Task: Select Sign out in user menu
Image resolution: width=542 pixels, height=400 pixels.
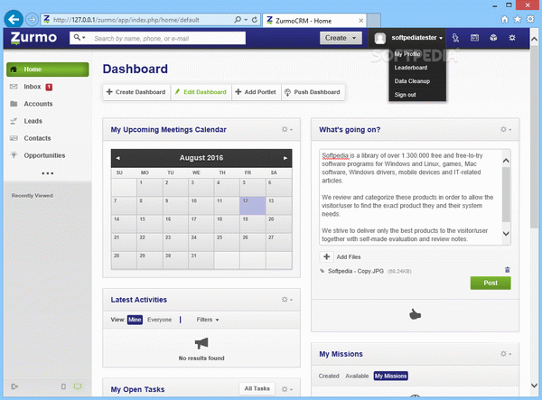Action: (x=406, y=95)
